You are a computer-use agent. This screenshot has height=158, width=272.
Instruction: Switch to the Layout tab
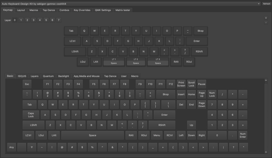tap(21, 10)
